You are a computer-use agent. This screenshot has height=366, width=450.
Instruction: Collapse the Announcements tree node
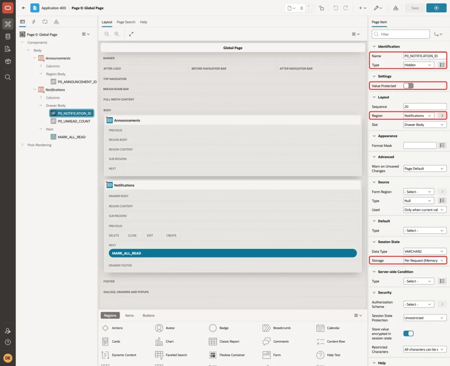(34, 58)
